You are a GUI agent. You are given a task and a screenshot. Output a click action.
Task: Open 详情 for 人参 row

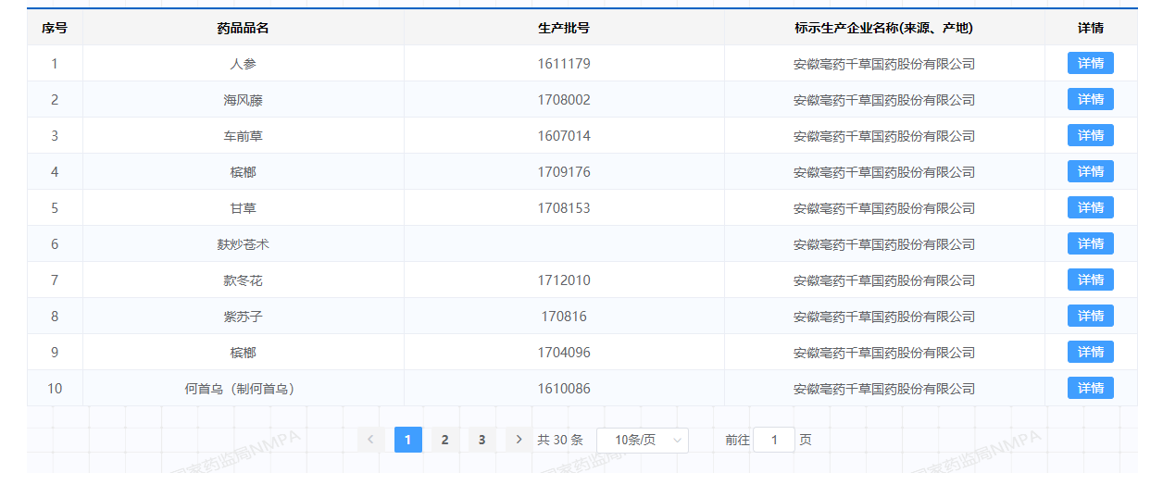pyautogui.click(x=1090, y=64)
